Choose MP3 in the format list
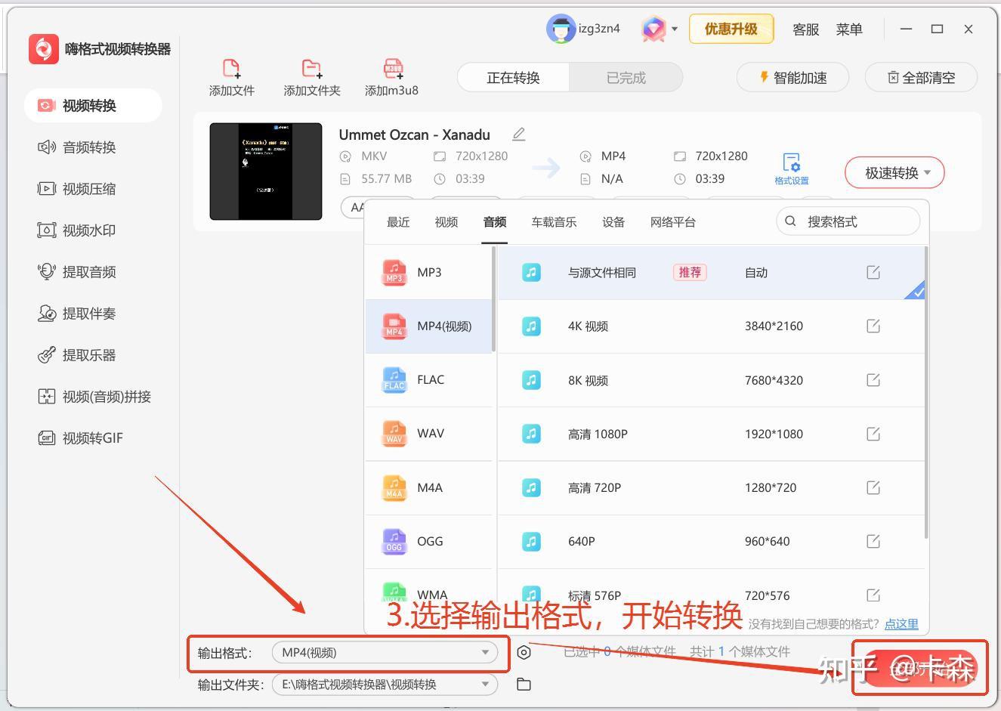 (429, 272)
